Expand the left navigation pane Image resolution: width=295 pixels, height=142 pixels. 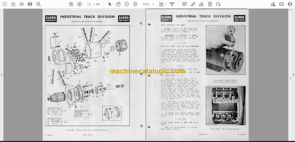pyautogui.click(x=2, y=75)
